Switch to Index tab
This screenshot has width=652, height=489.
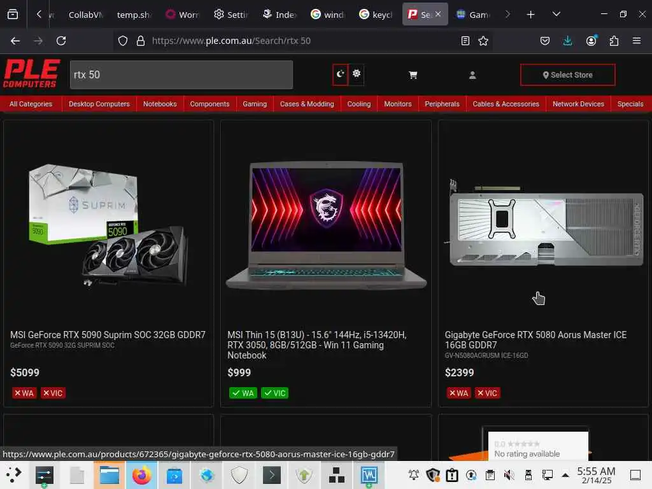tap(280, 15)
